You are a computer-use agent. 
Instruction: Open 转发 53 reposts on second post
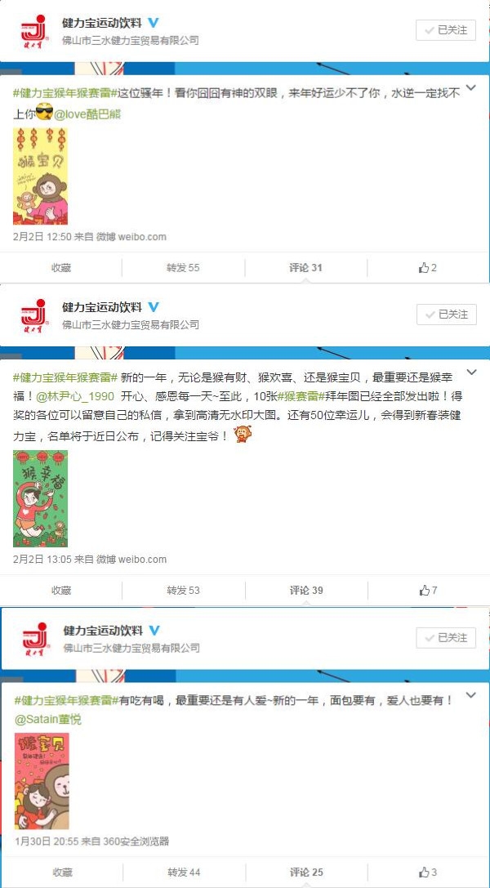(183, 591)
